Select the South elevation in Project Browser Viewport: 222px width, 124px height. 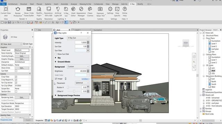214,84
